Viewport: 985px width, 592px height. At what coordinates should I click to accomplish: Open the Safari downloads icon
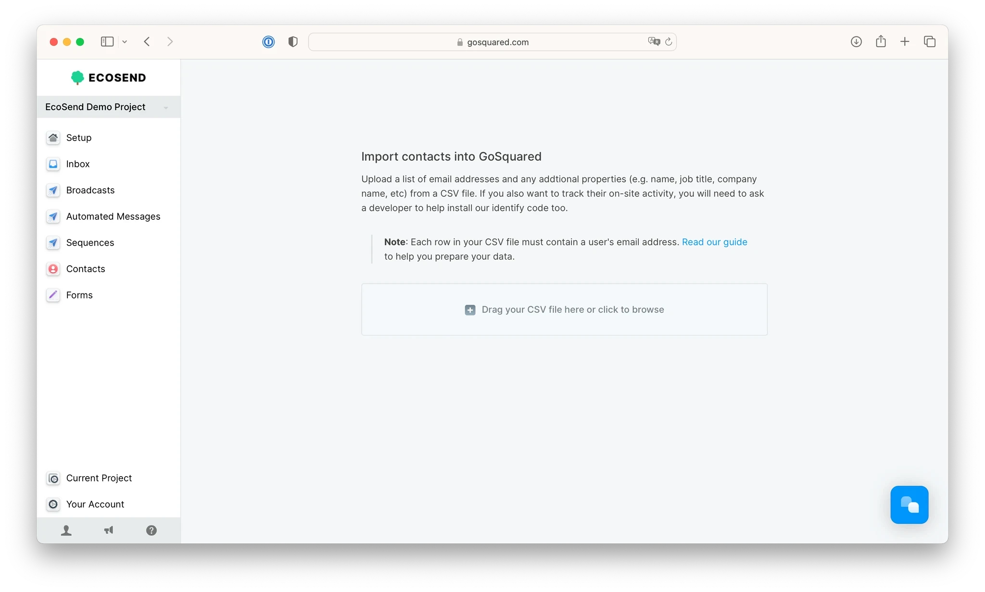(856, 42)
